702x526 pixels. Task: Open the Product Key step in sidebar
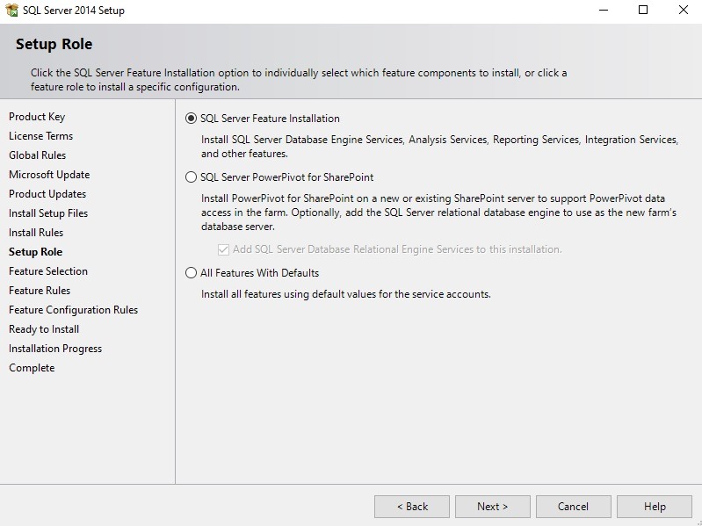point(37,117)
